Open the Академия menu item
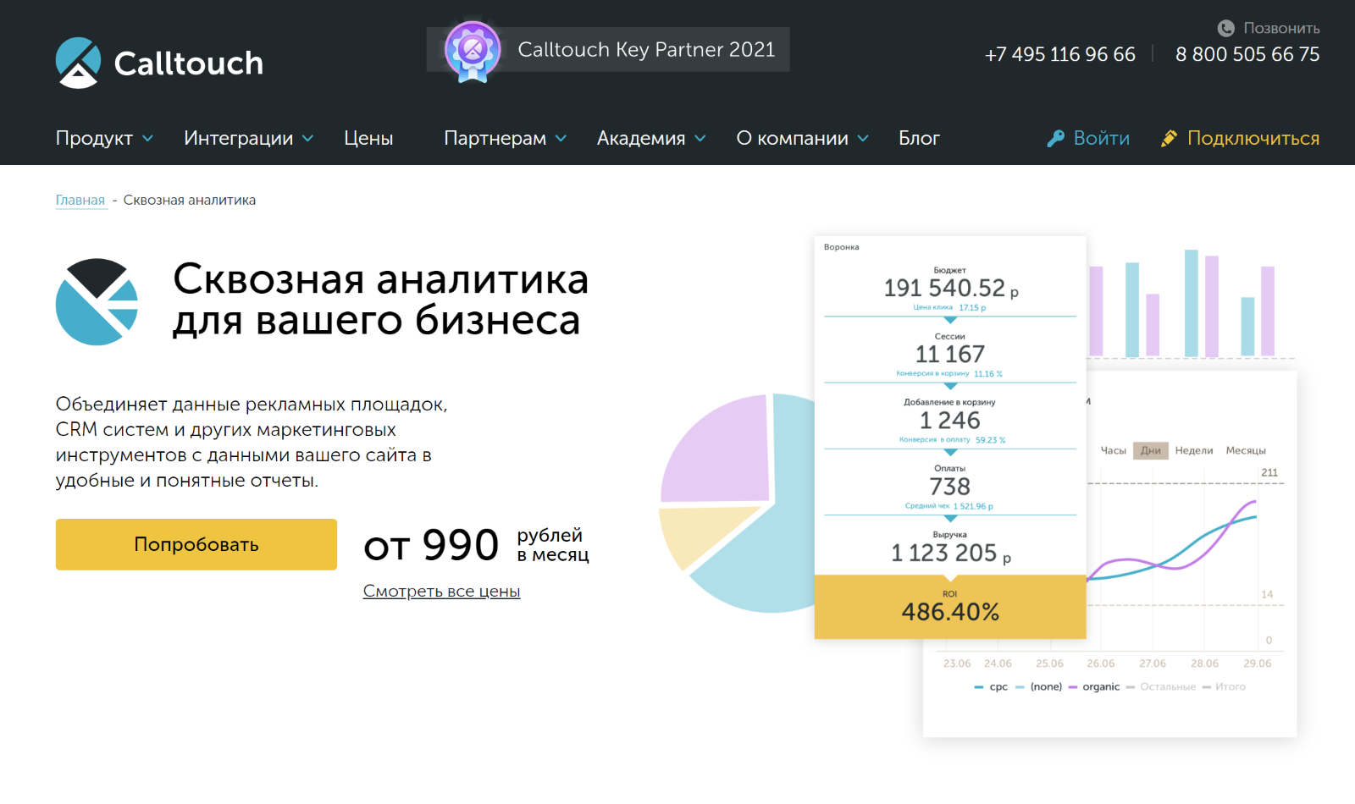This screenshot has width=1355, height=804. point(641,138)
